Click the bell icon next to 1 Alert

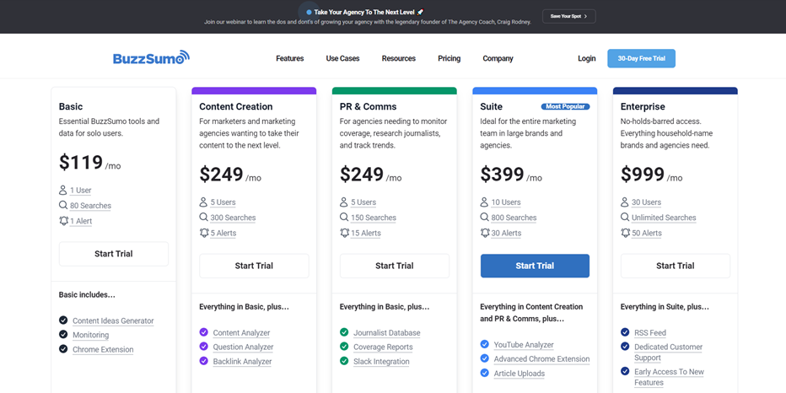[63, 221]
